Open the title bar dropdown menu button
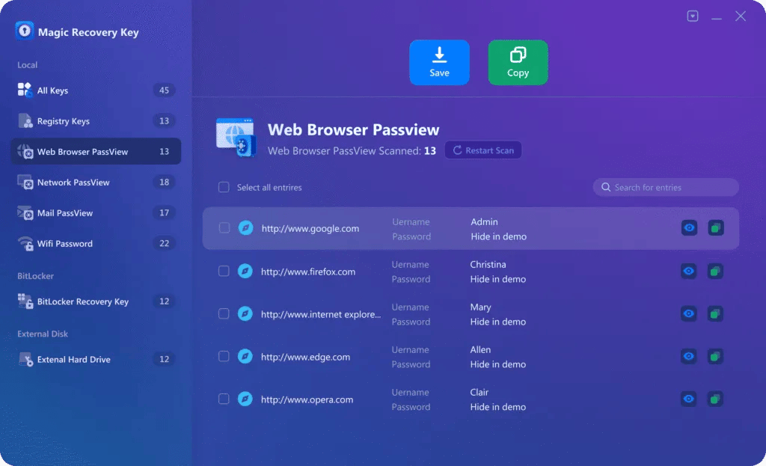 (693, 16)
